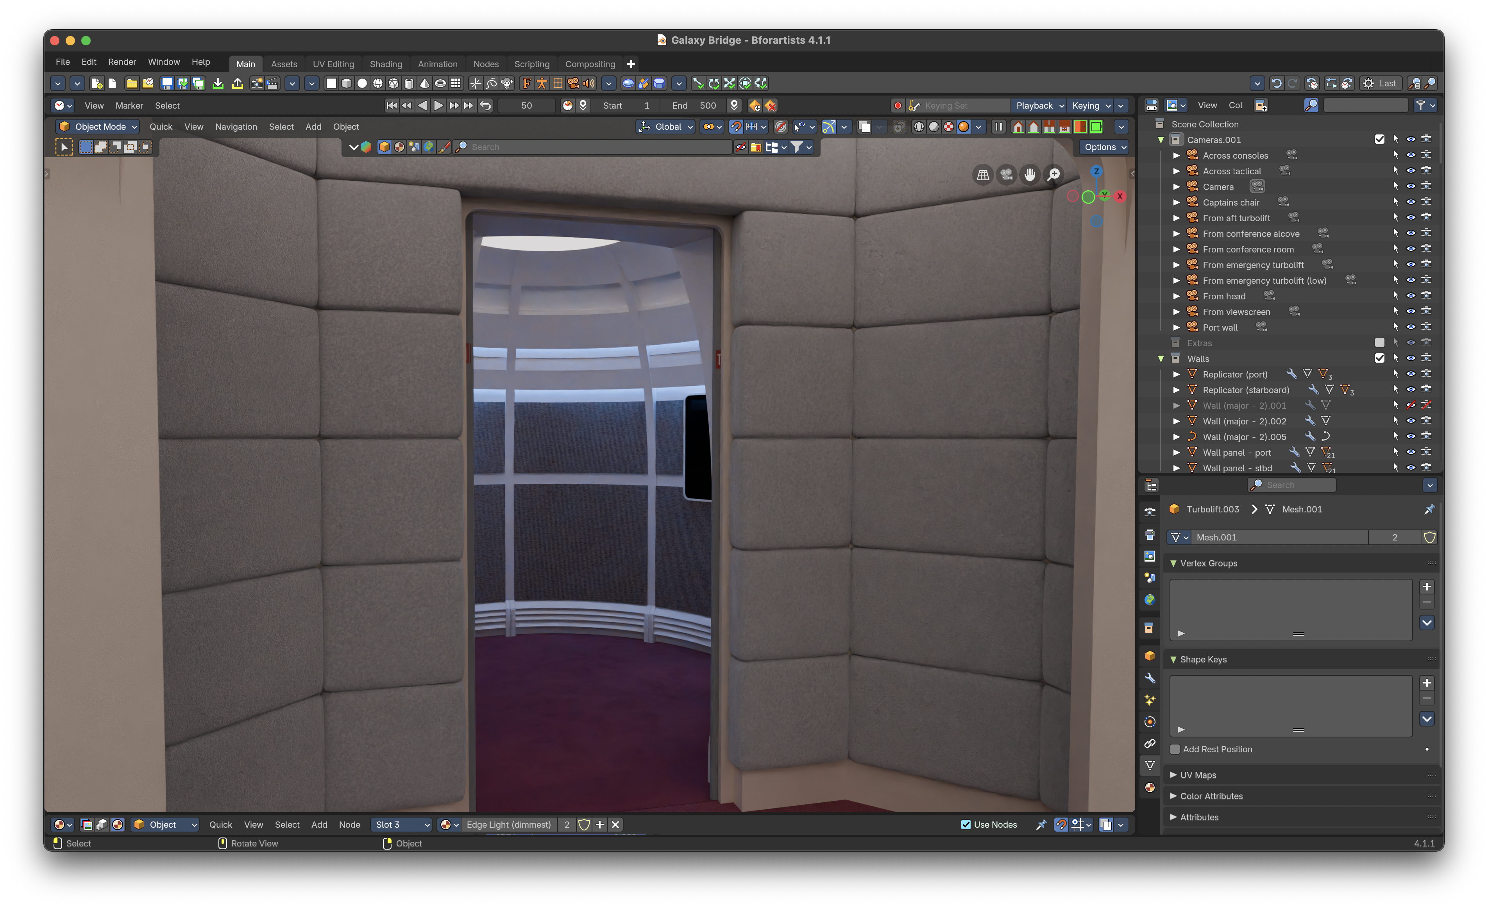The height and width of the screenshot is (909, 1488).
Task: Click the blue floppy disk save icon
Action: tap(167, 83)
